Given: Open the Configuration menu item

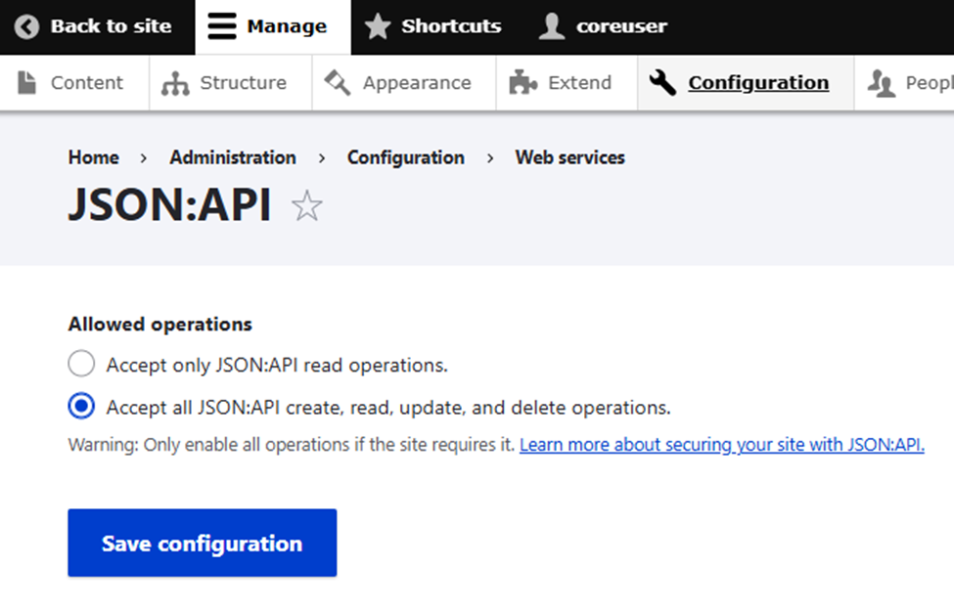Looking at the screenshot, I should click(757, 83).
